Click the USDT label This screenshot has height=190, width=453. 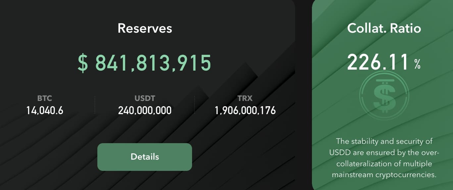coord(145,98)
